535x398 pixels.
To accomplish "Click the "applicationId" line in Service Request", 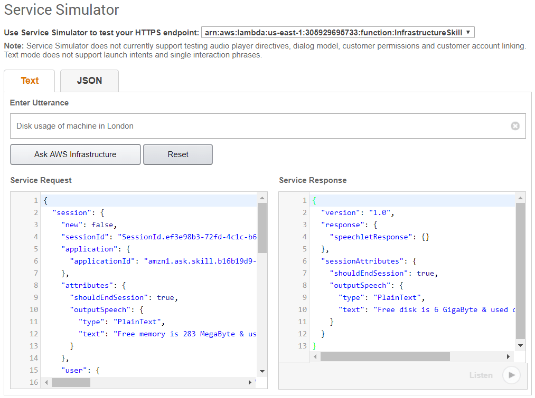I will pyautogui.click(x=163, y=261).
